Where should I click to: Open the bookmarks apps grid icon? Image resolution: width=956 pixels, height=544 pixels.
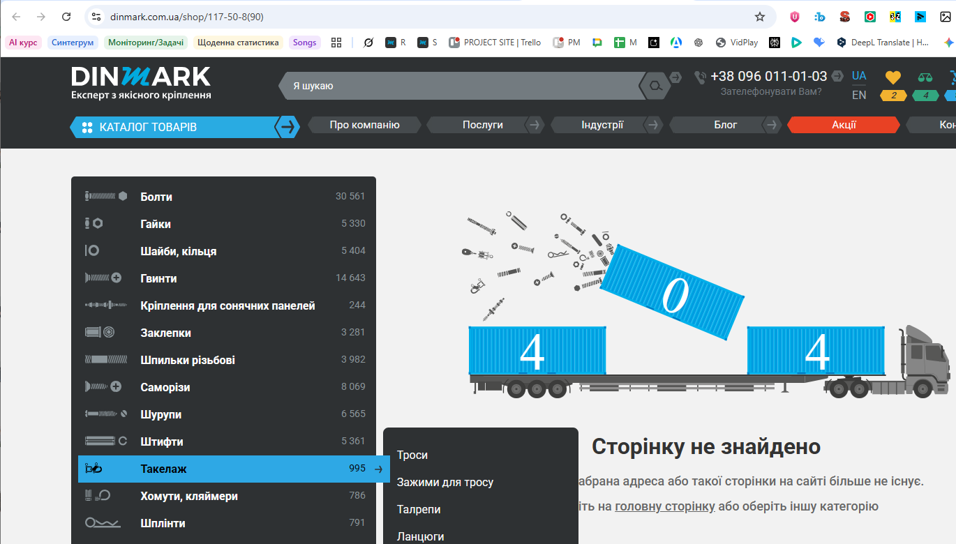(x=336, y=43)
